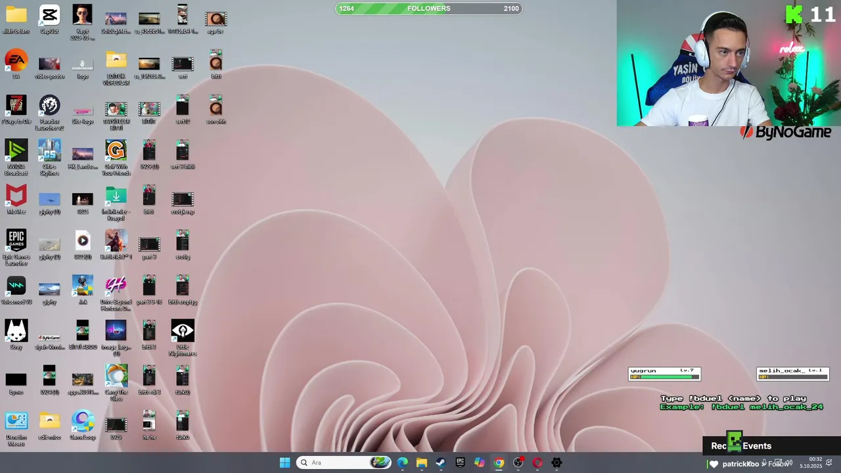Select the Little Nightmares shortcut
The height and width of the screenshot is (473, 841).
pos(183,338)
